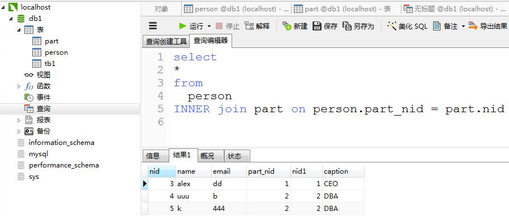Select the localhost connection icon
Screen dimensions: 509x216
tap(13, 7)
